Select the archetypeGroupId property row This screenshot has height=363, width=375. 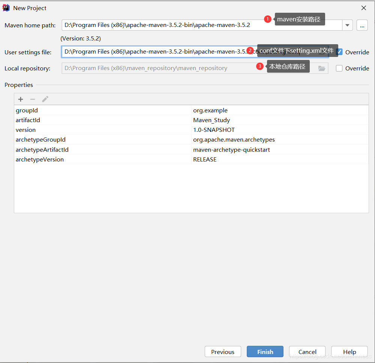coord(191,140)
